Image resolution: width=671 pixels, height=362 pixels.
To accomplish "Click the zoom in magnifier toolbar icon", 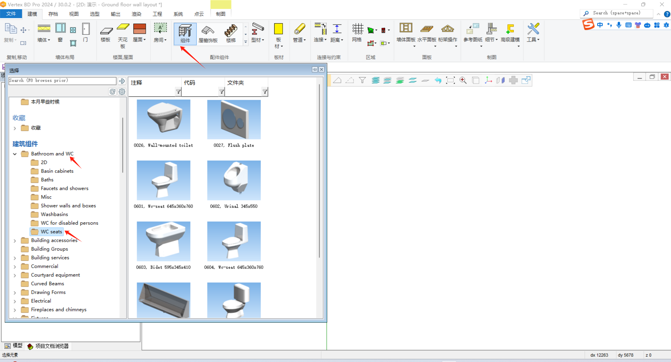I will coord(463,80).
